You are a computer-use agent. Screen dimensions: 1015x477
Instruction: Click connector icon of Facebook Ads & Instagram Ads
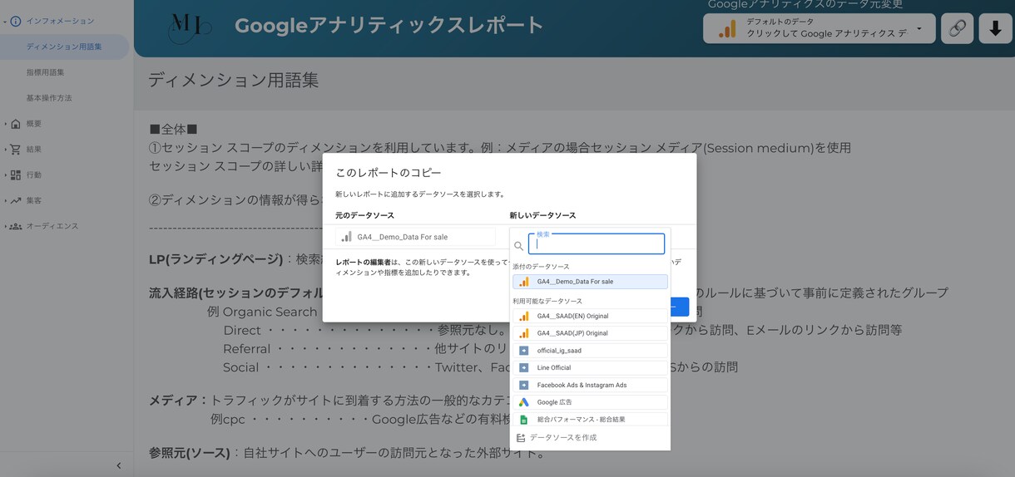pyautogui.click(x=523, y=385)
